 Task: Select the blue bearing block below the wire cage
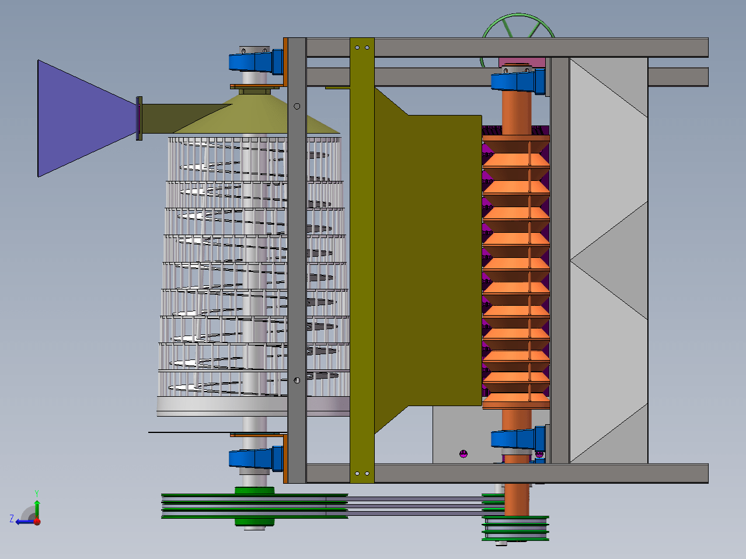pyautogui.click(x=256, y=458)
